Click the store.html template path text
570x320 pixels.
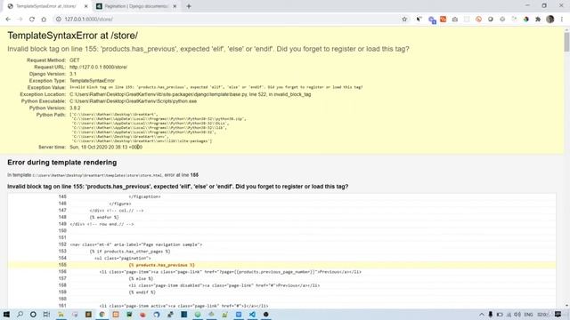coord(97,175)
